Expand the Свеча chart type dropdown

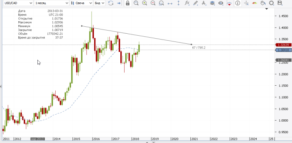tap(81, 3)
